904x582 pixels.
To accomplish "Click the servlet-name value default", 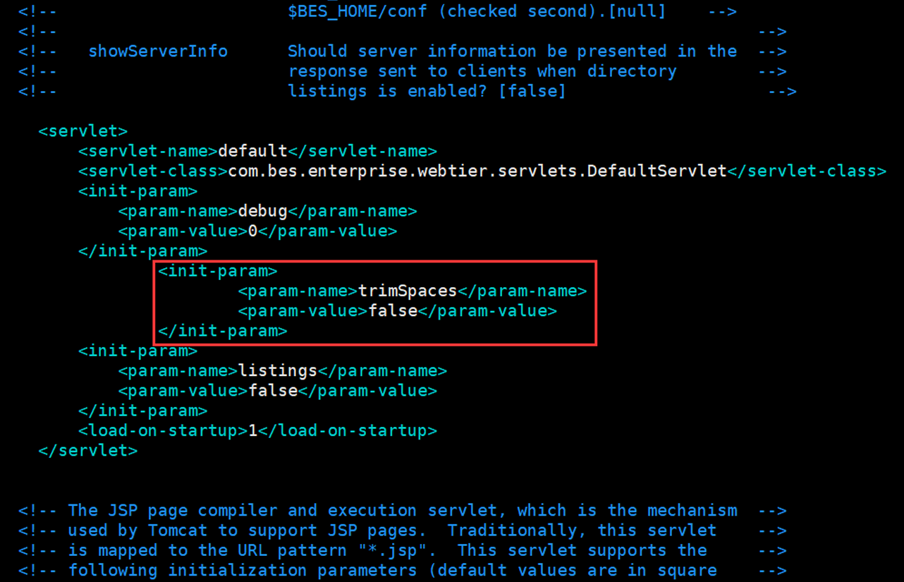I will (252, 151).
